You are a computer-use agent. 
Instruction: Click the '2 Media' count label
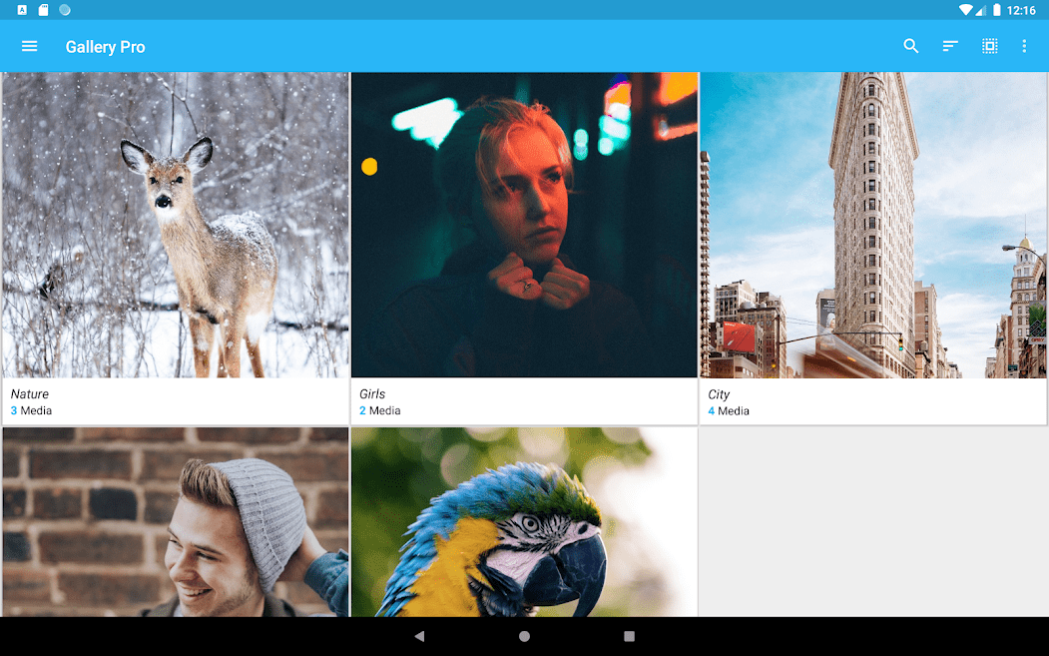380,410
